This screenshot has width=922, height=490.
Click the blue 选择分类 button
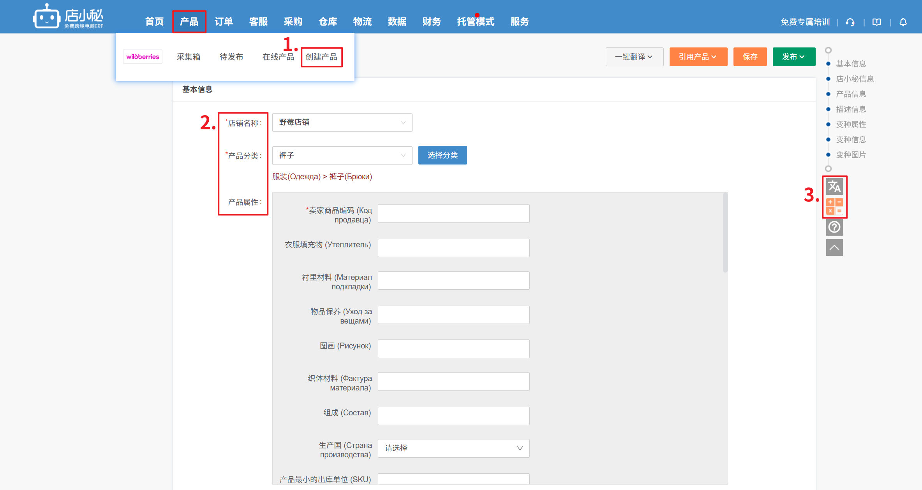point(442,155)
